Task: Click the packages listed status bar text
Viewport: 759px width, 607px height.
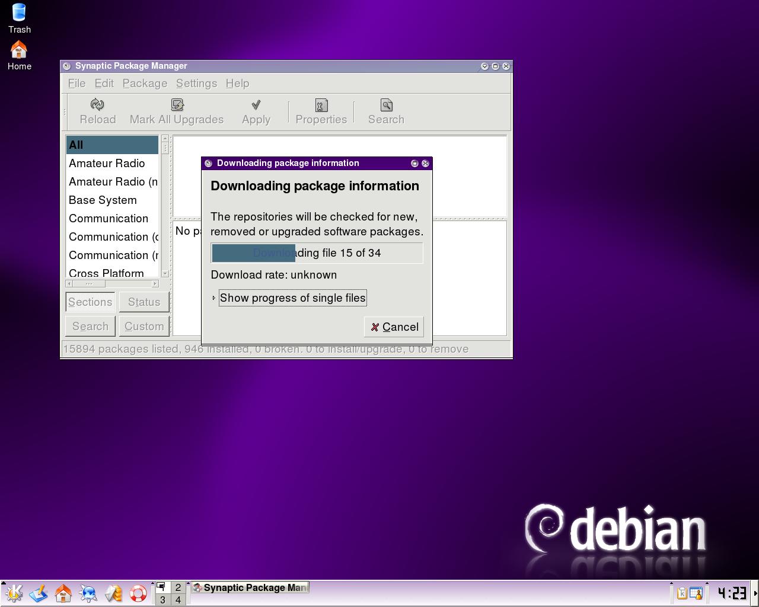Action: tap(266, 349)
